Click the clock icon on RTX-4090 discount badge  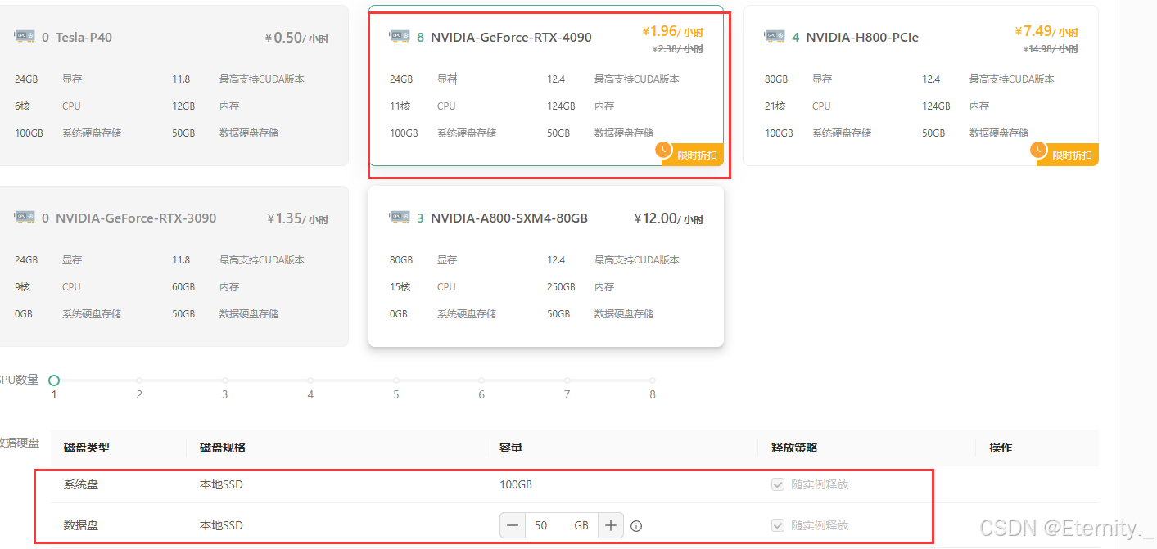[663, 151]
